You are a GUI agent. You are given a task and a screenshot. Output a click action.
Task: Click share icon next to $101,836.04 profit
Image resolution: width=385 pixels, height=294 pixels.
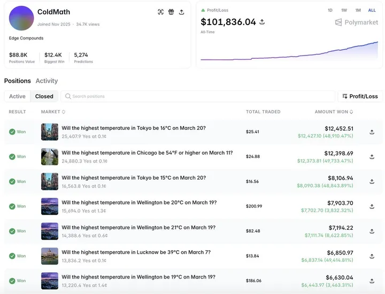click(262, 22)
